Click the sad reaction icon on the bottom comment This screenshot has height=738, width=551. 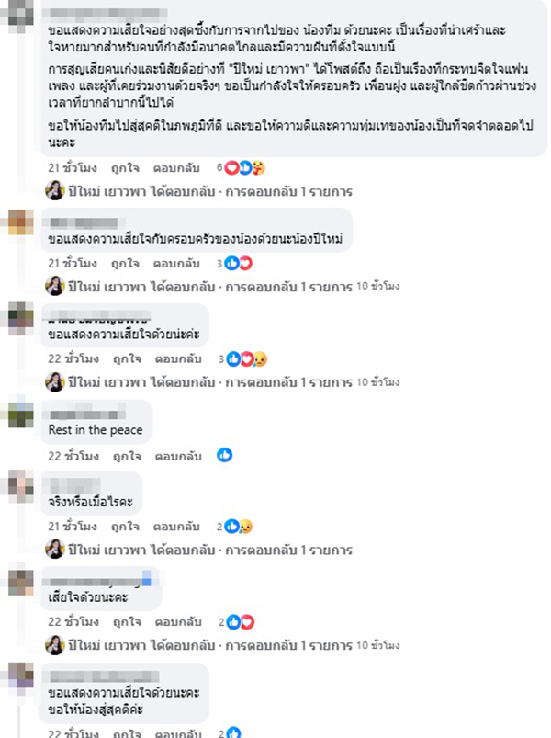click(x=246, y=733)
